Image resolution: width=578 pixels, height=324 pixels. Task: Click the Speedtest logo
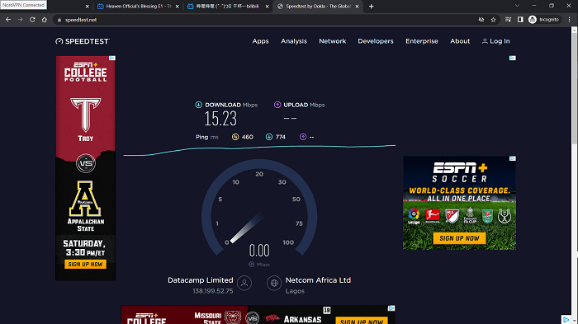83,41
